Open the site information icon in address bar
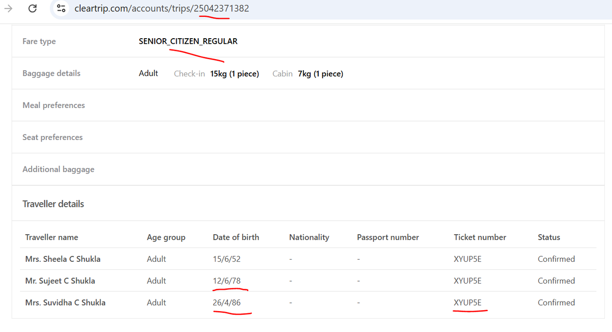 click(x=61, y=8)
